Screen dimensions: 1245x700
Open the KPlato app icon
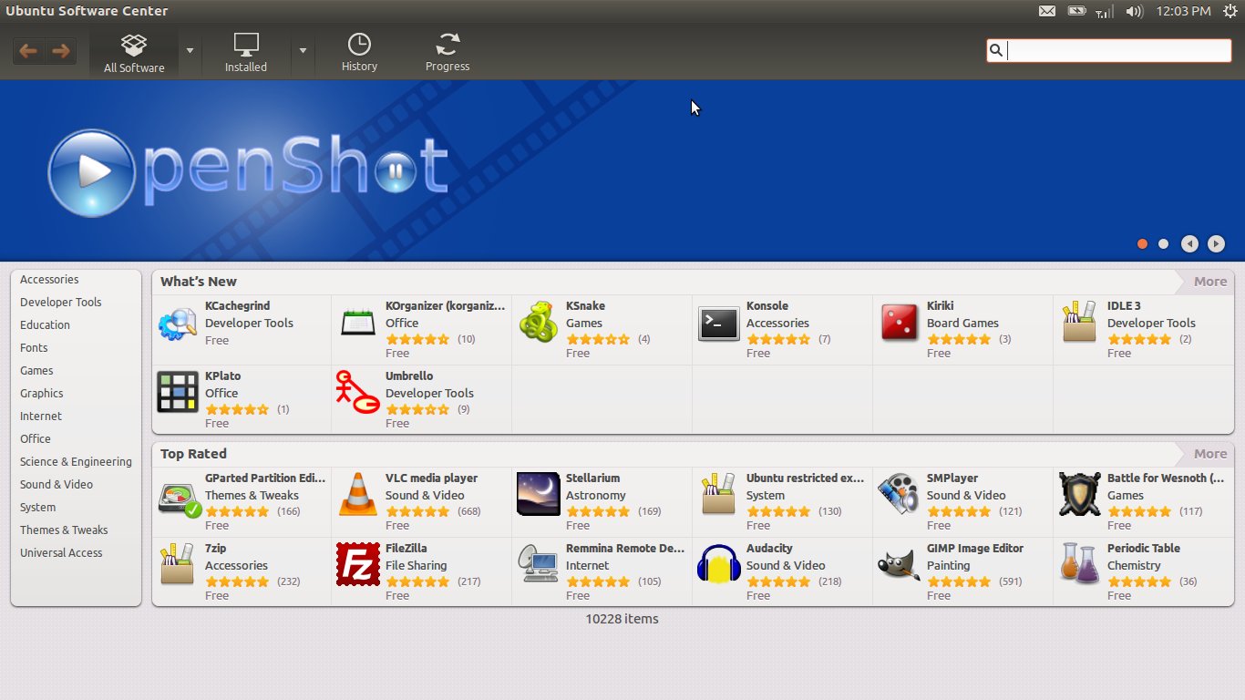178,393
